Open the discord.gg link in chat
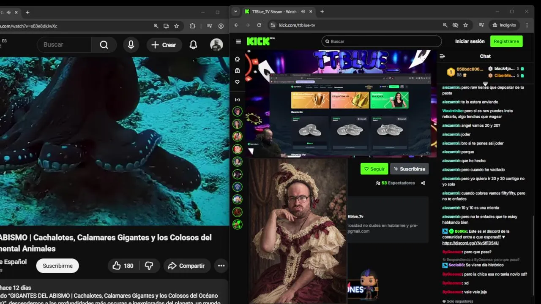This screenshot has height=304, width=541. 470,243
